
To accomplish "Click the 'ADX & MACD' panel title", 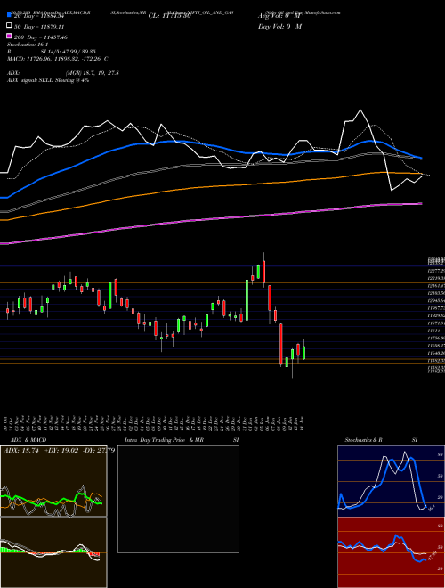I will [28, 440].
